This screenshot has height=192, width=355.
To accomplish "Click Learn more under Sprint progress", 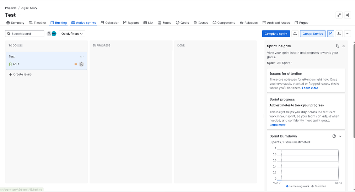I will [277, 125].
